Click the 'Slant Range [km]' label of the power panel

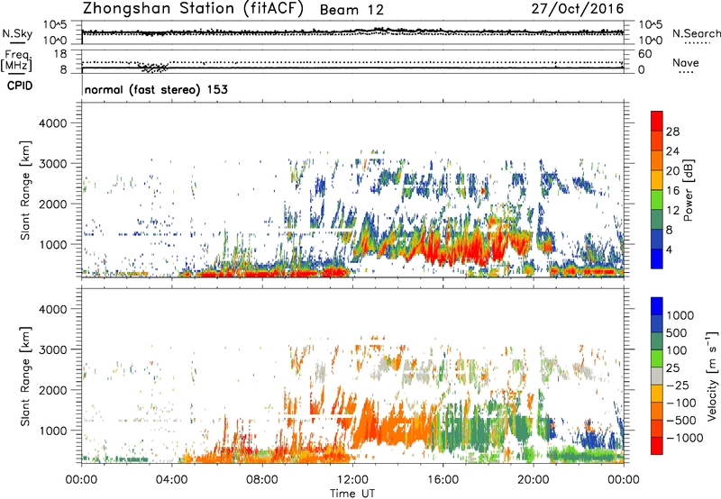[25, 190]
